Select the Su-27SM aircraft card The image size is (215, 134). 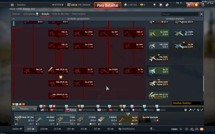[83, 83]
